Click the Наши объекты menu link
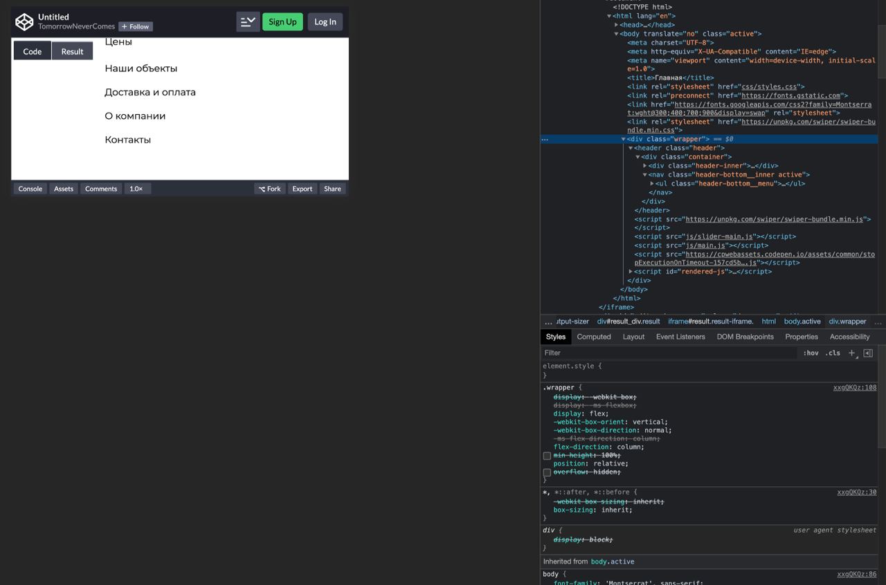This screenshot has height=585, width=886. [x=141, y=68]
